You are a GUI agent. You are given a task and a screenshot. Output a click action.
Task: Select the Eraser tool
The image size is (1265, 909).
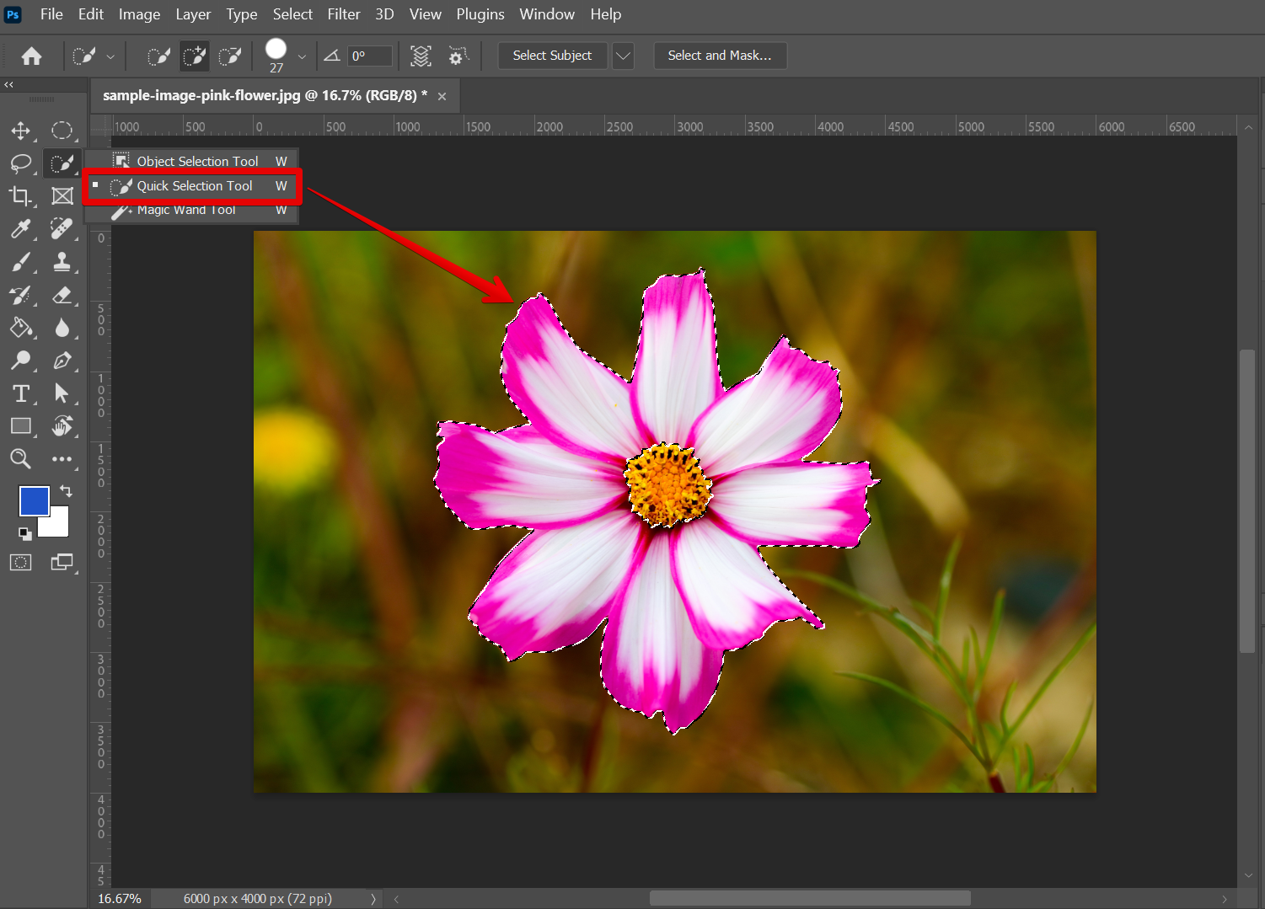click(x=62, y=295)
